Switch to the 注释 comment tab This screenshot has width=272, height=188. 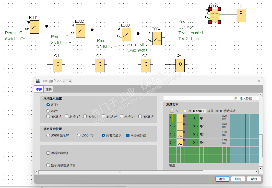click(49, 89)
